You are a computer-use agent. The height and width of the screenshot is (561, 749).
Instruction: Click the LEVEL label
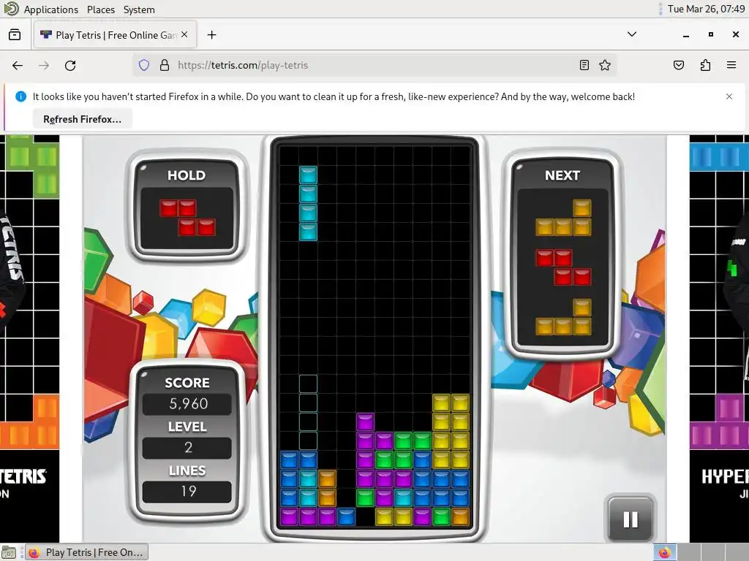pos(187,427)
